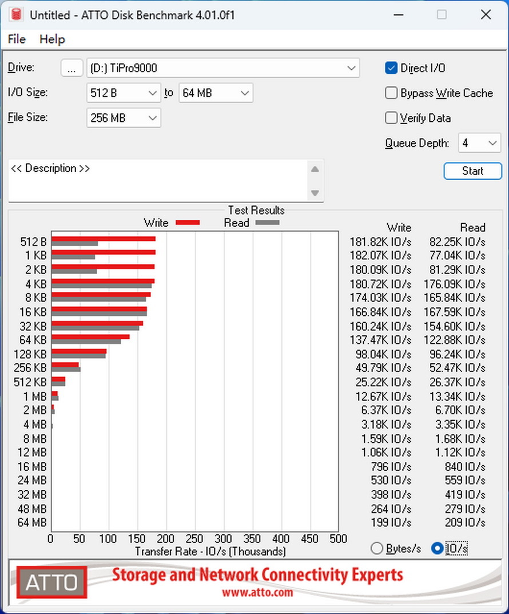Open the File Size dropdown 256 MB

(x=124, y=118)
